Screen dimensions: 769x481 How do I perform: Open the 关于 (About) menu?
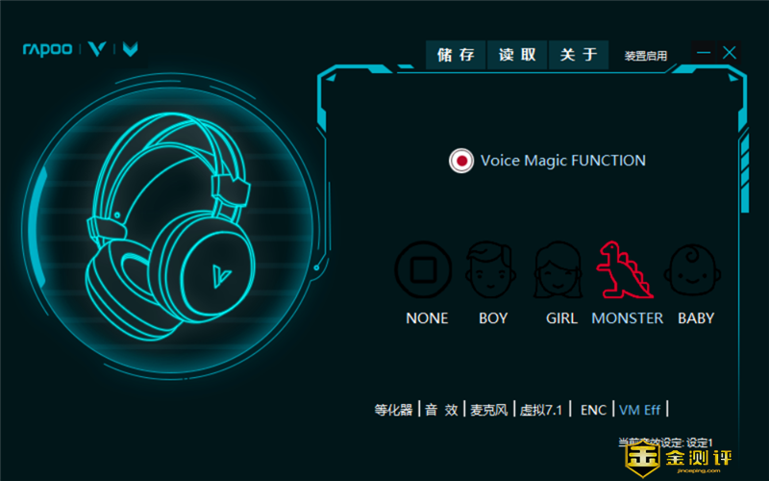pos(578,55)
